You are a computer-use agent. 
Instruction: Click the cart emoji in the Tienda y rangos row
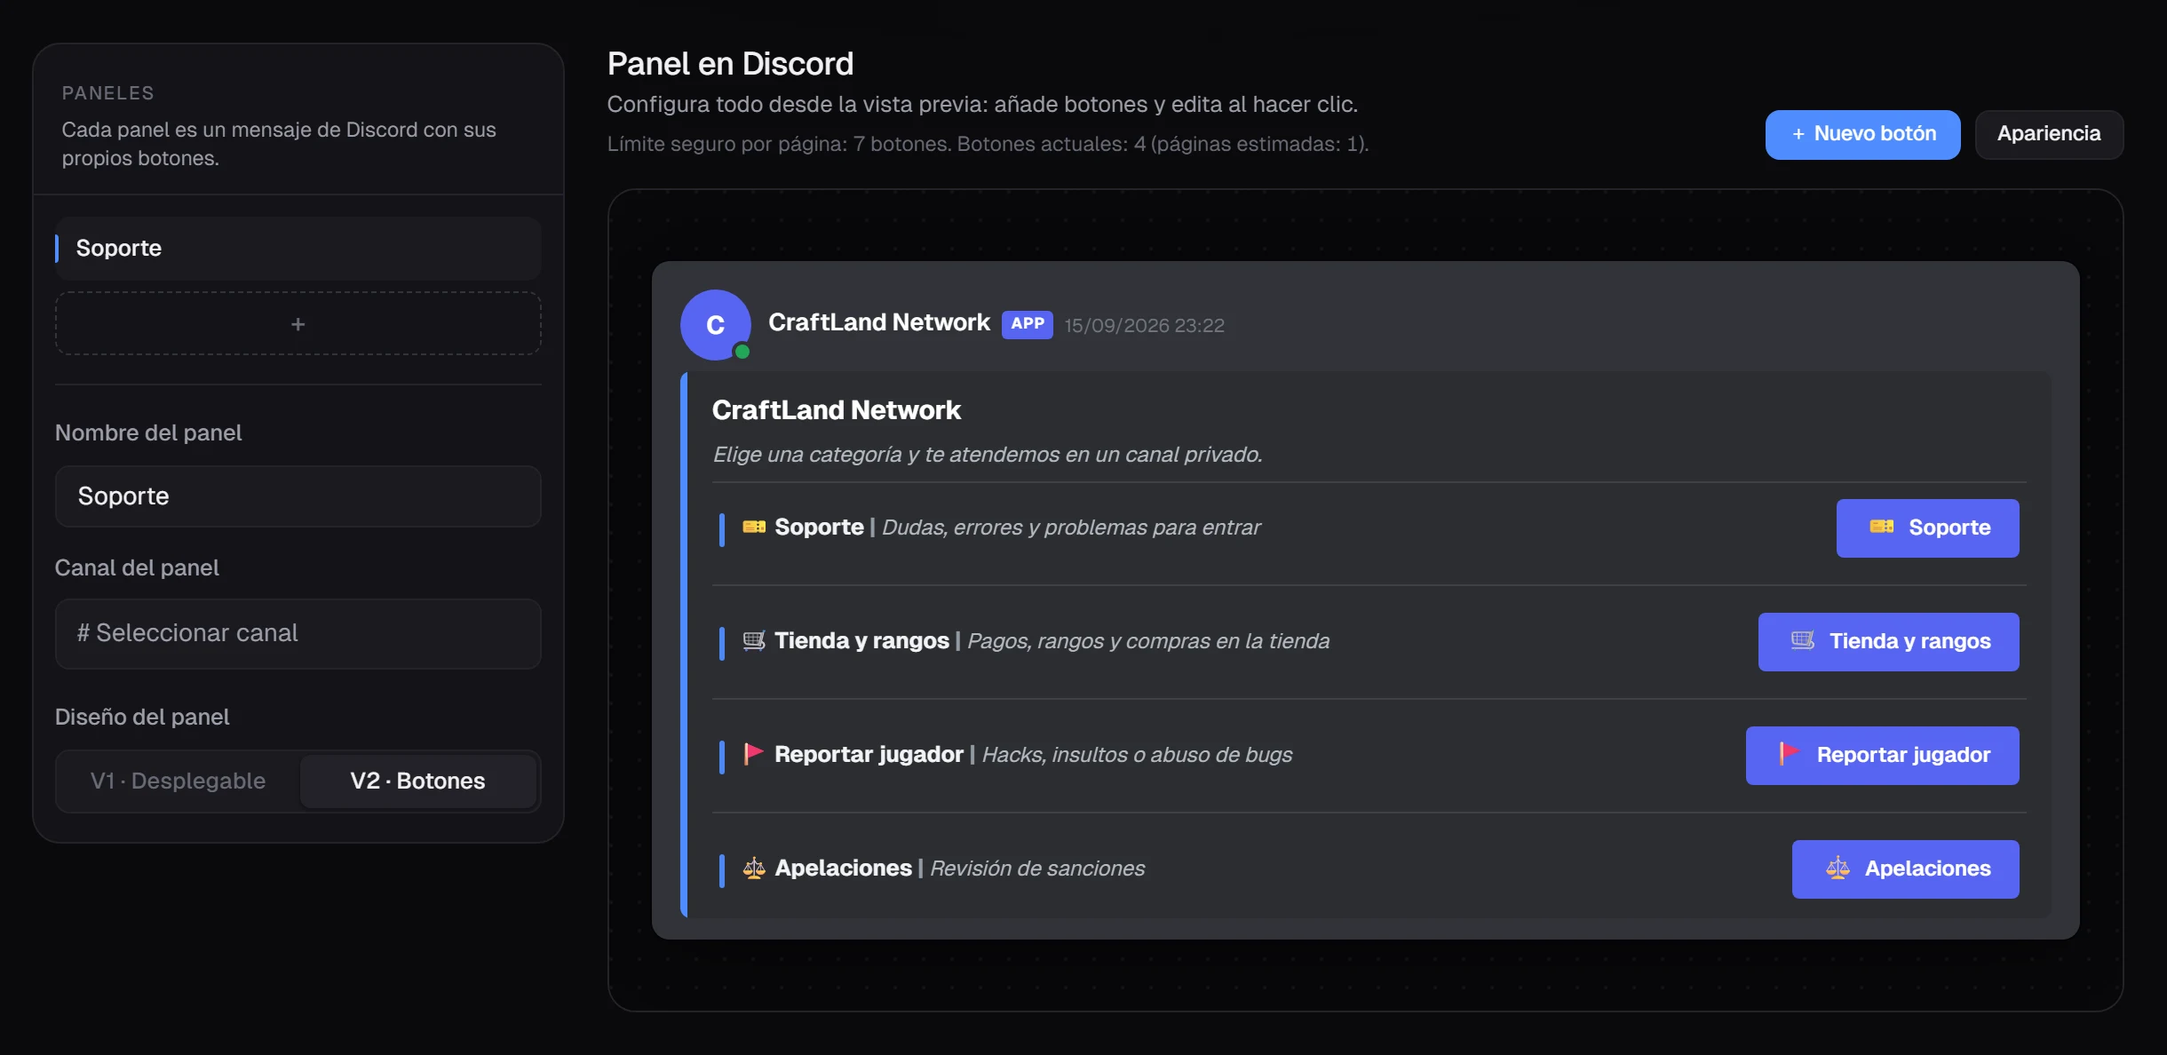pyautogui.click(x=754, y=641)
